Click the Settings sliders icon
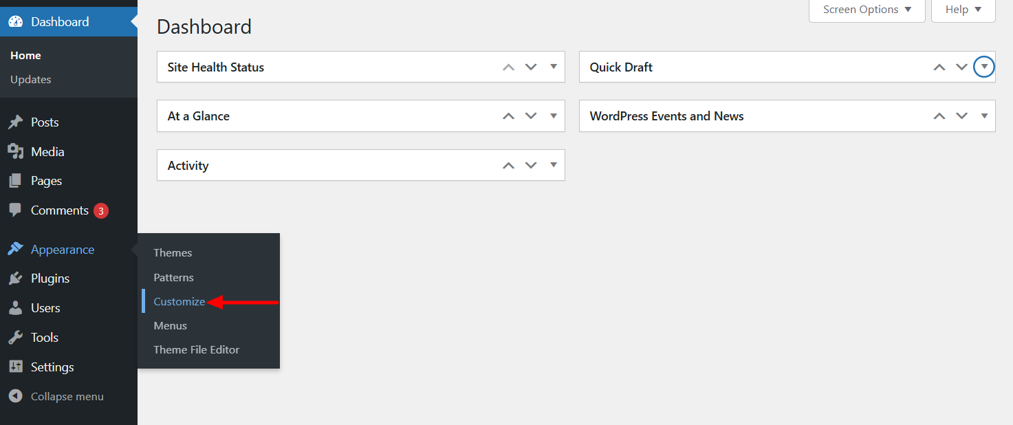 tap(15, 367)
